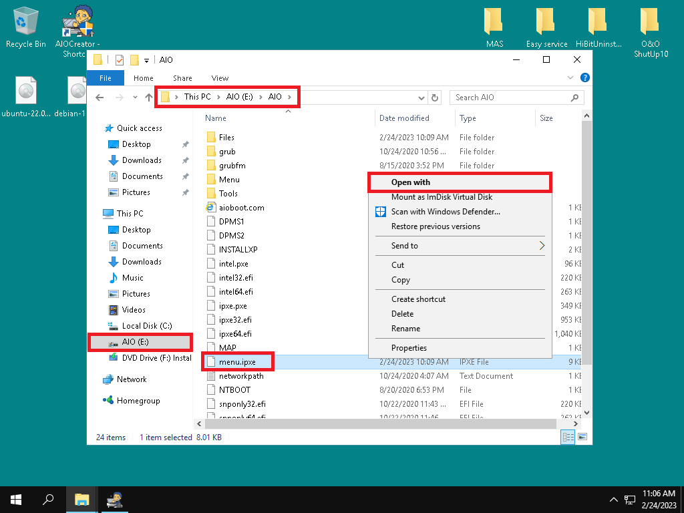
Task: Click the Help question mark icon
Action: pyautogui.click(x=584, y=78)
